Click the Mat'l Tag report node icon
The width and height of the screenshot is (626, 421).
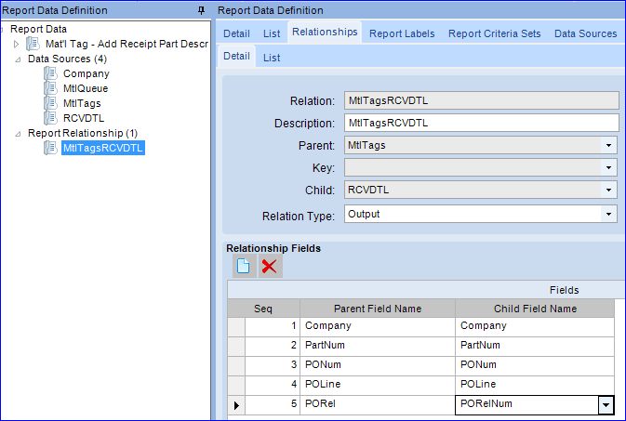tap(33, 44)
